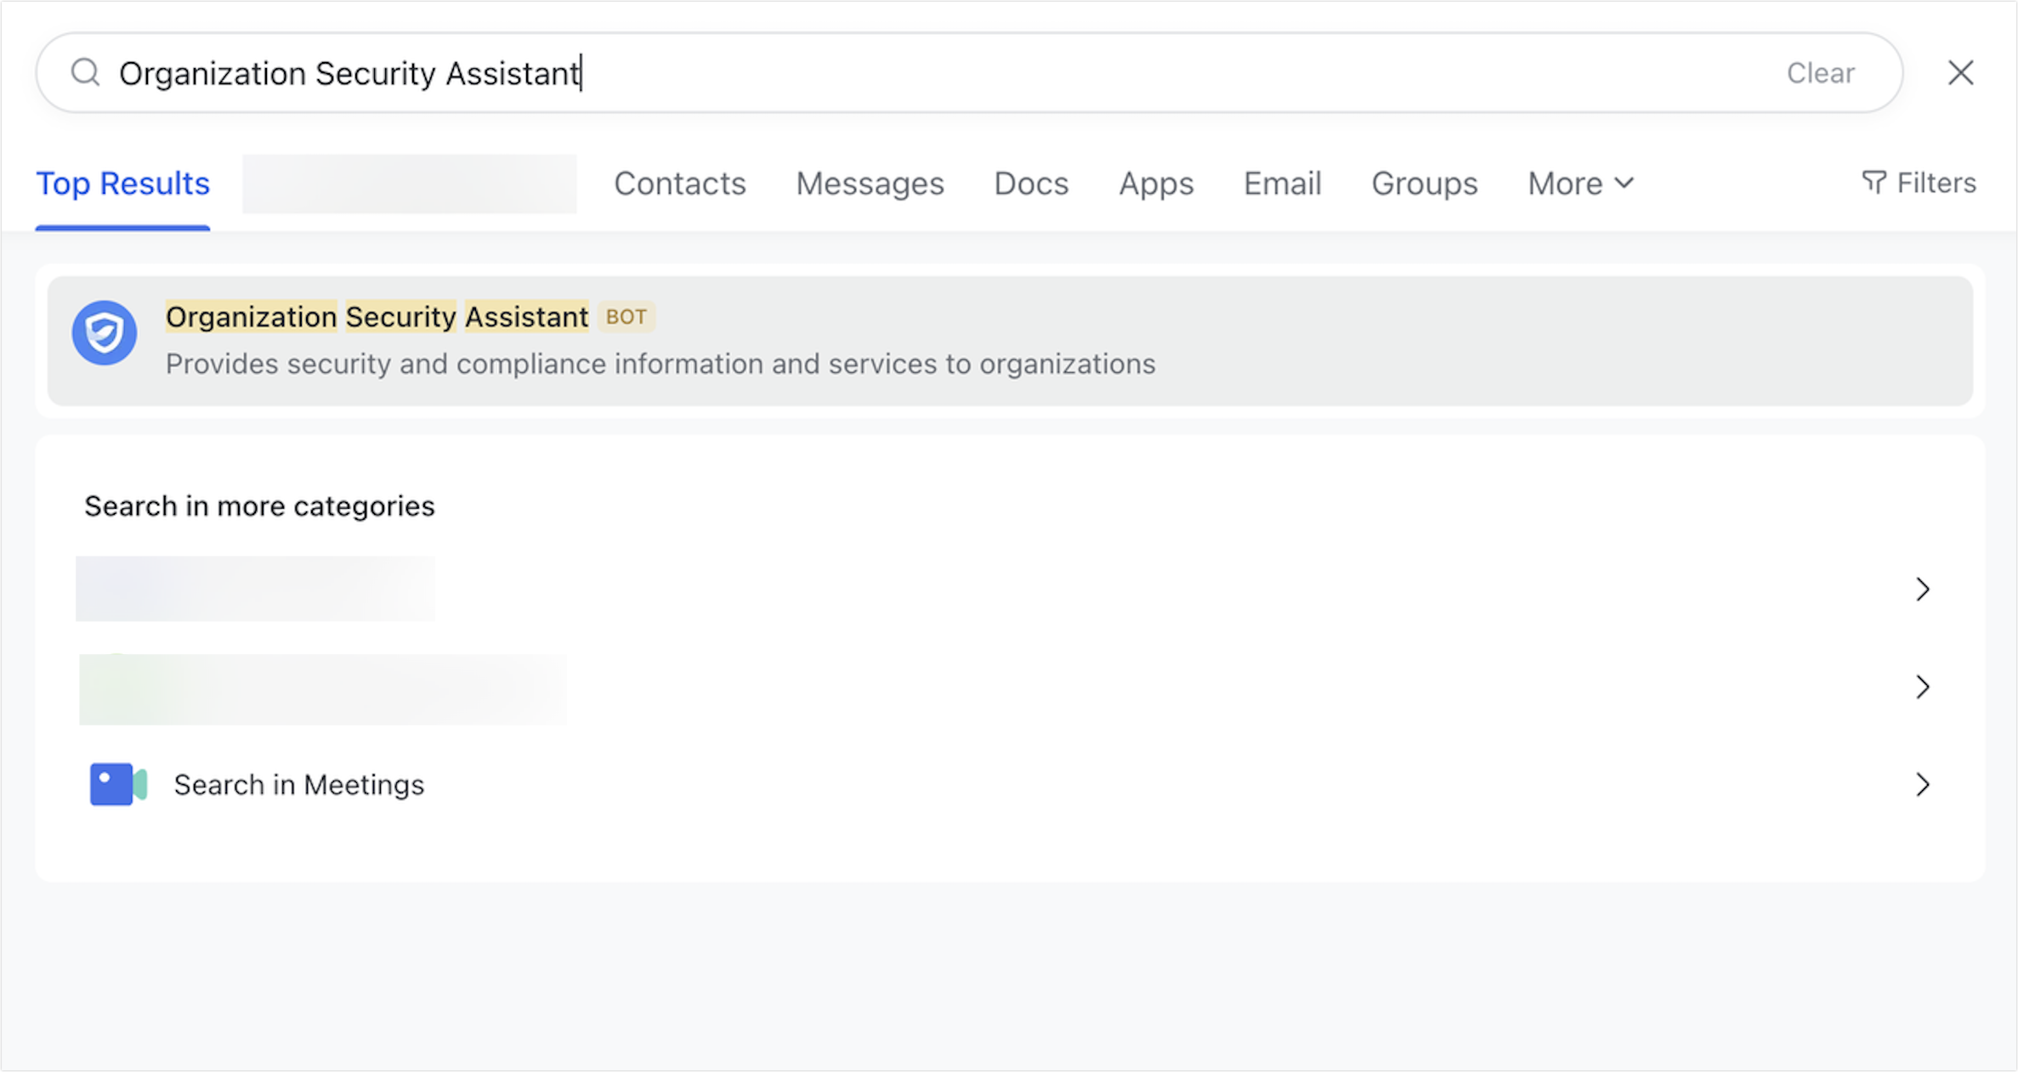The width and height of the screenshot is (2018, 1072).
Task: Expand the Search in Meetings row chevron
Action: pyautogui.click(x=1923, y=784)
